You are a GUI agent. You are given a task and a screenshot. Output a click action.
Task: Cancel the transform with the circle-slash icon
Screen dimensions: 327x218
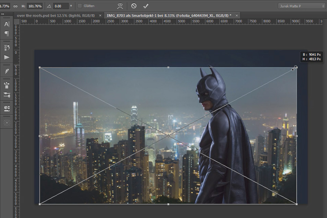(x=134, y=6)
